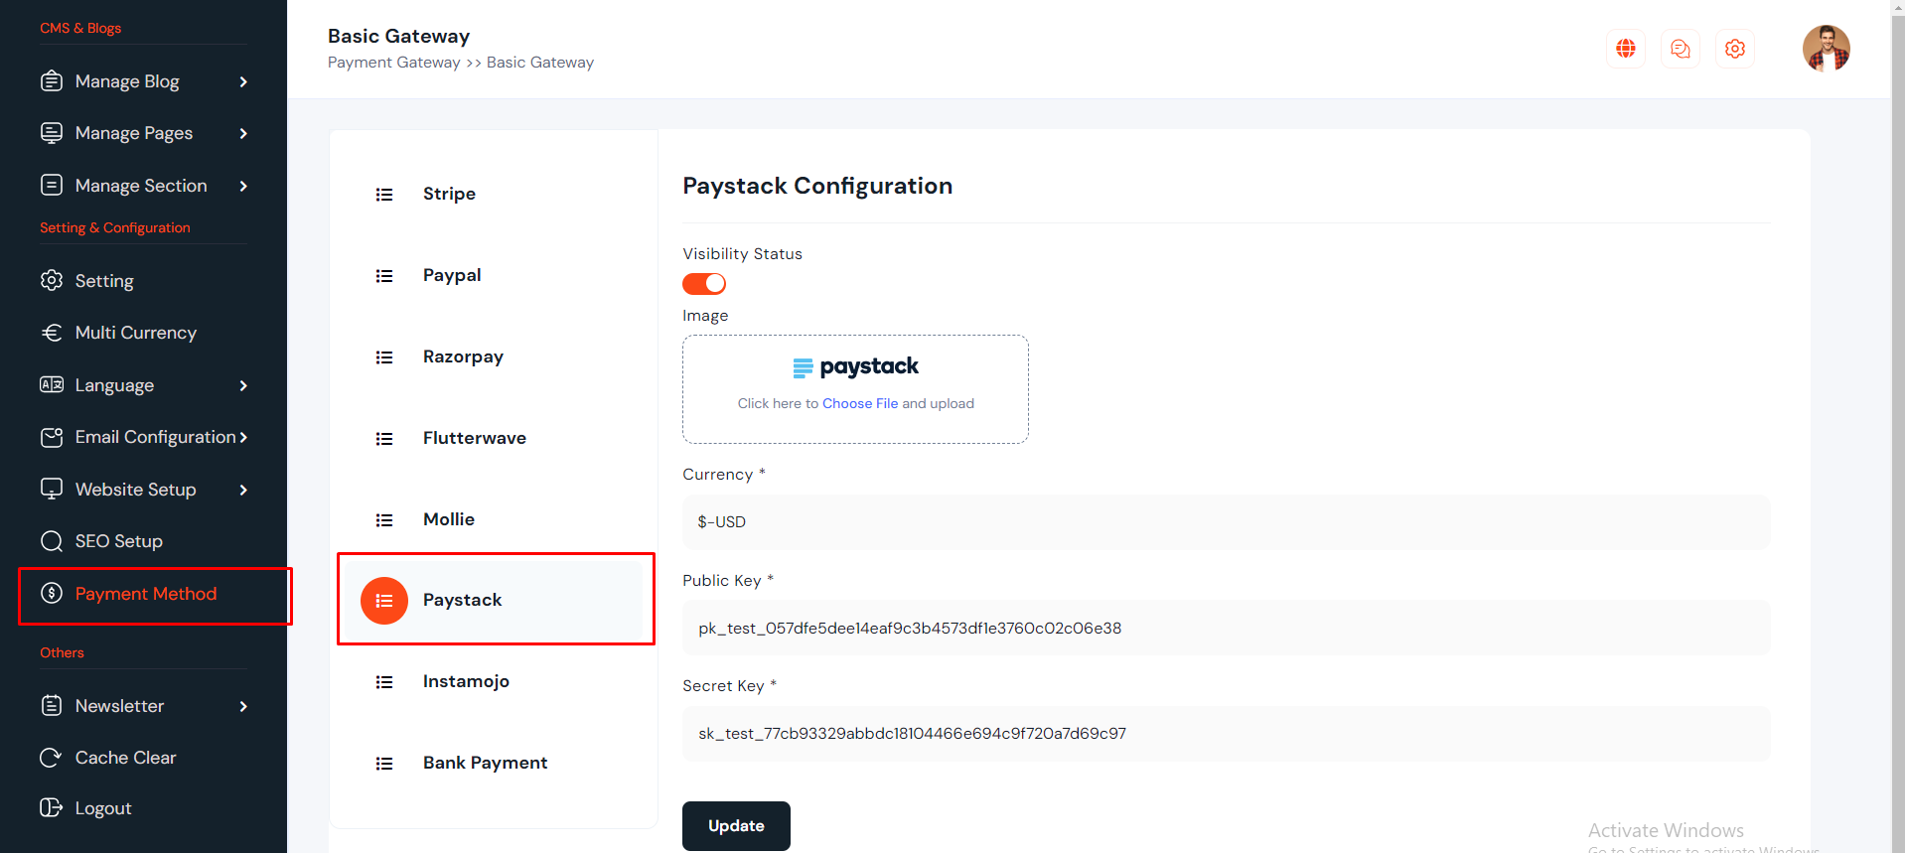Open the chat messages icon in header
Viewport: 1905px width, 853px height.
1680,49
